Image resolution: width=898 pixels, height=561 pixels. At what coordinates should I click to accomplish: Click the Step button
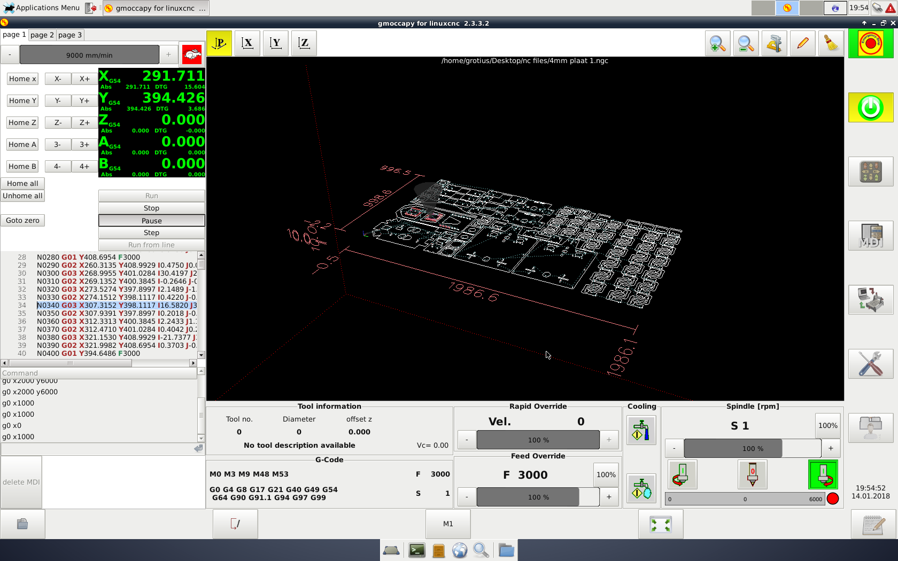pyautogui.click(x=151, y=233)
